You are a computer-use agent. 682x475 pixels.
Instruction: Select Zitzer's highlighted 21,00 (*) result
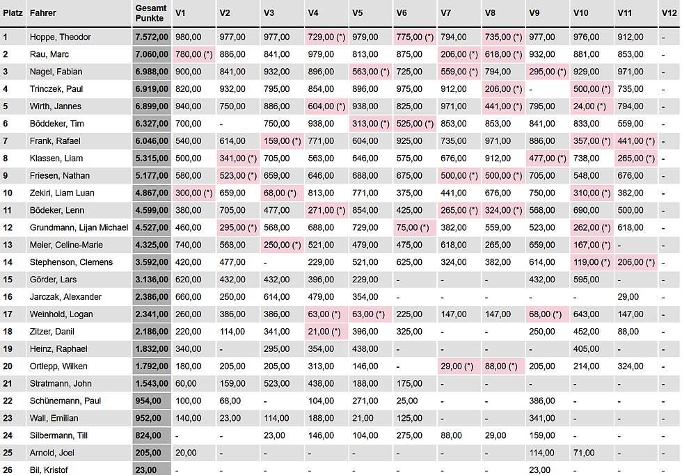click(326, 332)
